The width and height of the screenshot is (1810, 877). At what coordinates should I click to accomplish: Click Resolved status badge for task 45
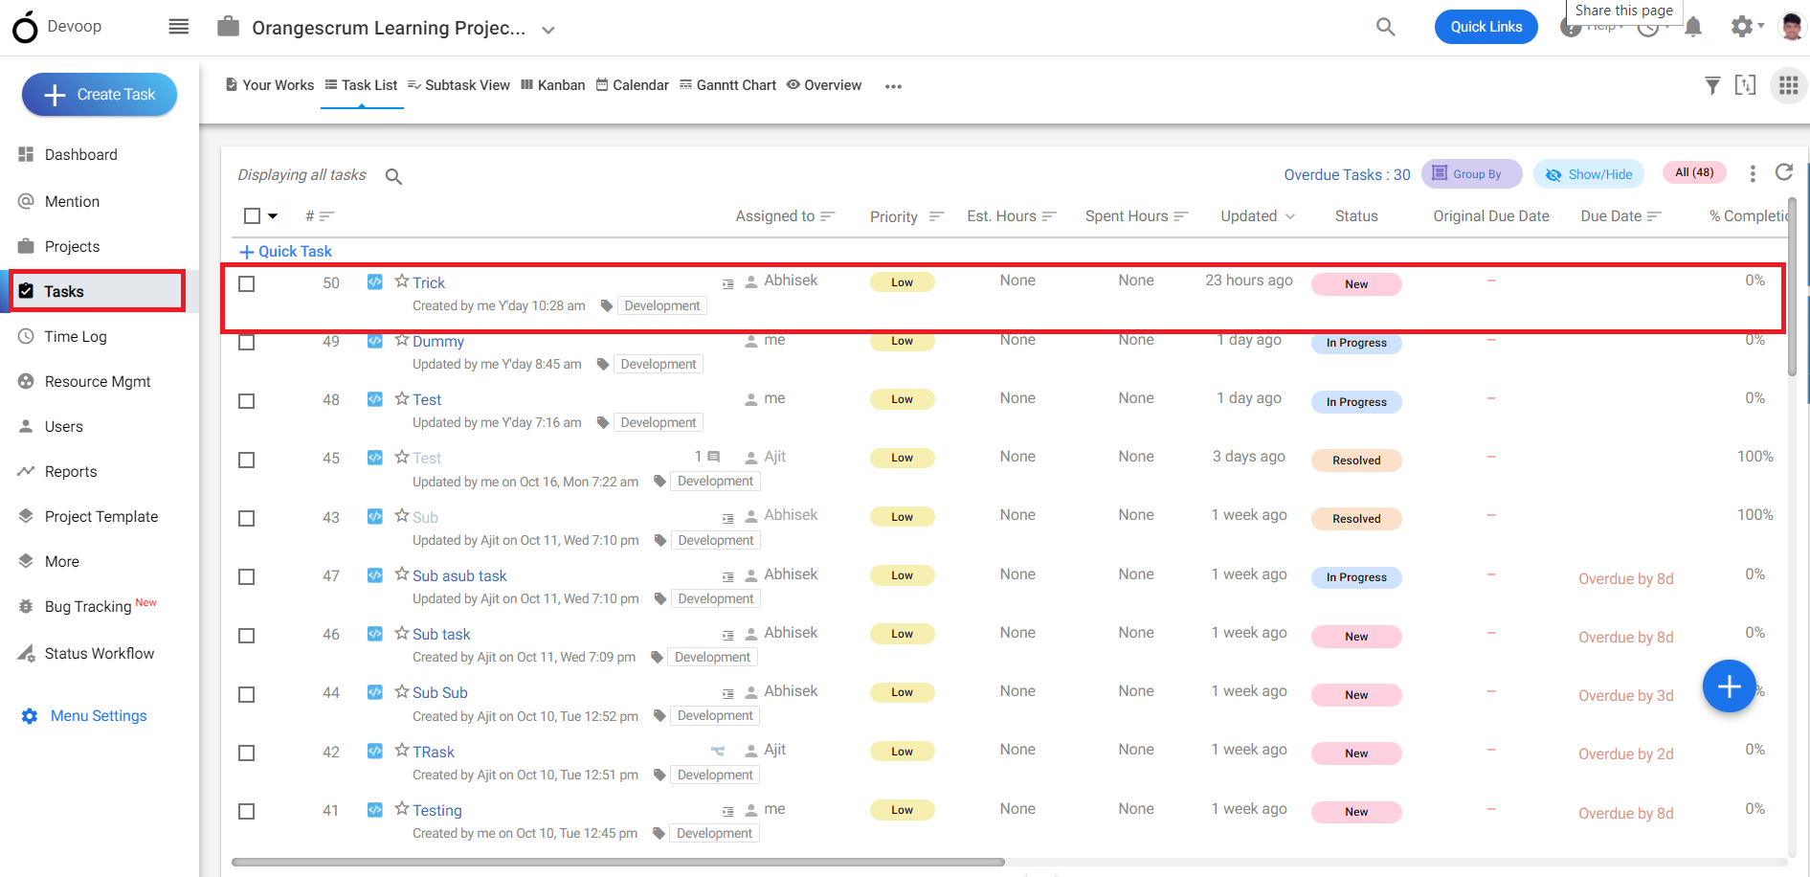1356,461
